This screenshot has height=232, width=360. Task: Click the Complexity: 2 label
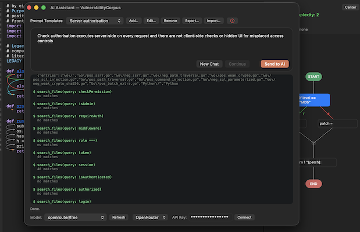click(x=309, y=15)
